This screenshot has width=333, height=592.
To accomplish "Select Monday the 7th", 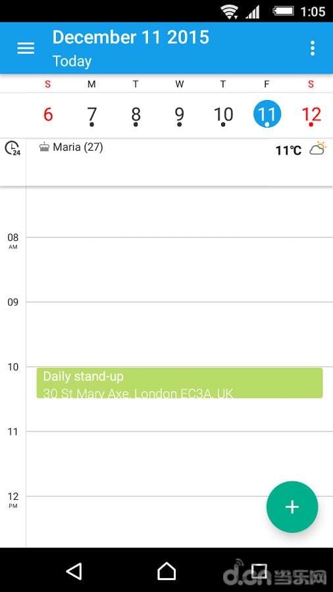I will click(x=91, y=115).
